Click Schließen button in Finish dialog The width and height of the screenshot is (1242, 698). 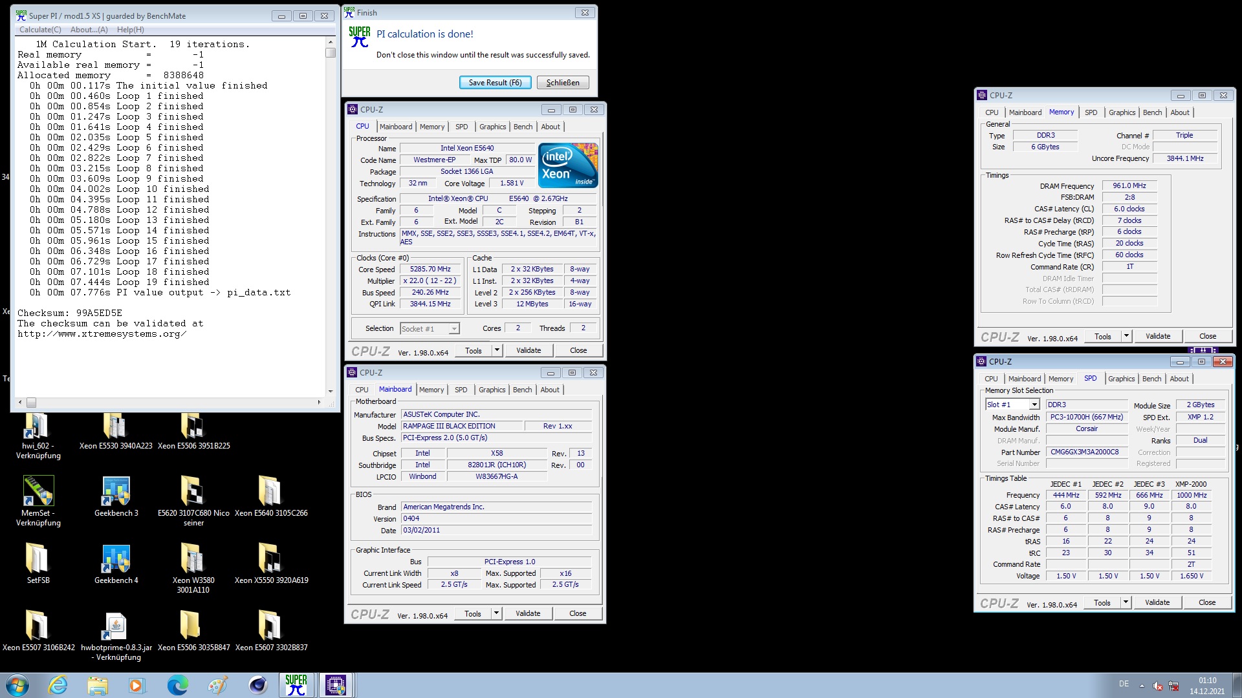[x=563, y=83]
